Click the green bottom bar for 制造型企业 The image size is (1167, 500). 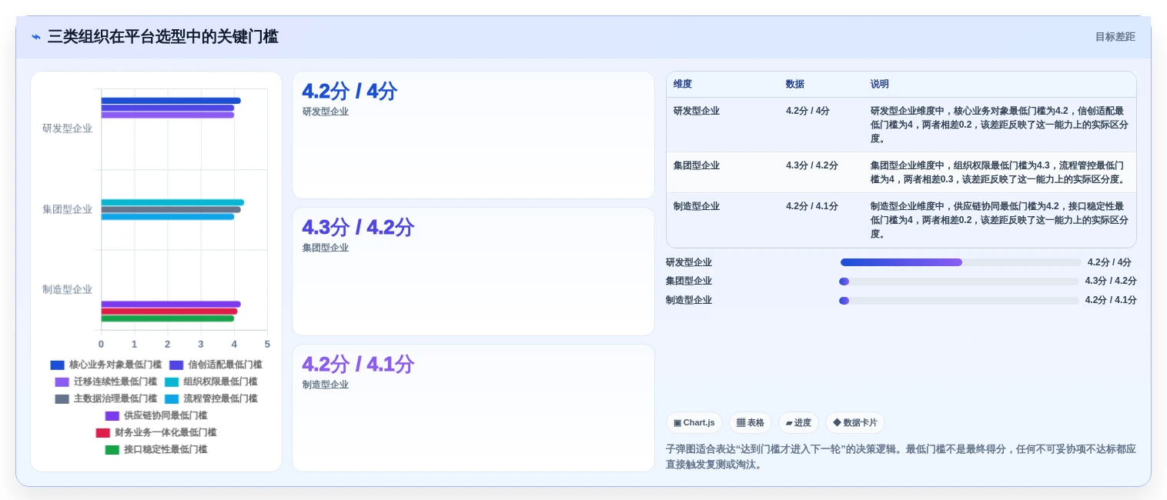point(168,318)
